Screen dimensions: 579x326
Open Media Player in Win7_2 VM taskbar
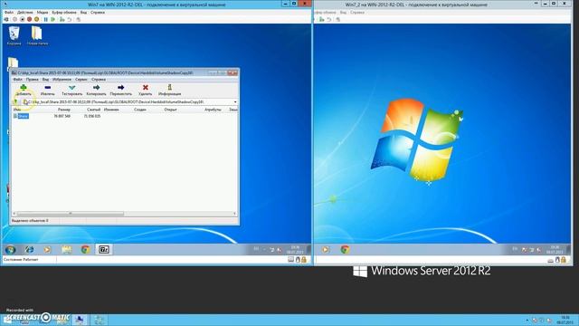coord(326,250)
